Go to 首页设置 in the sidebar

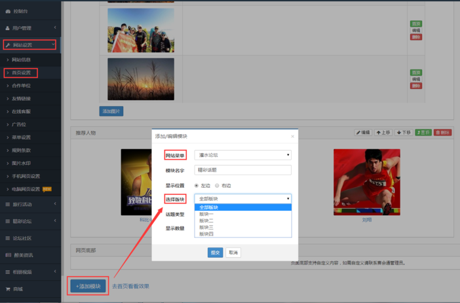[x=22, y=73]
